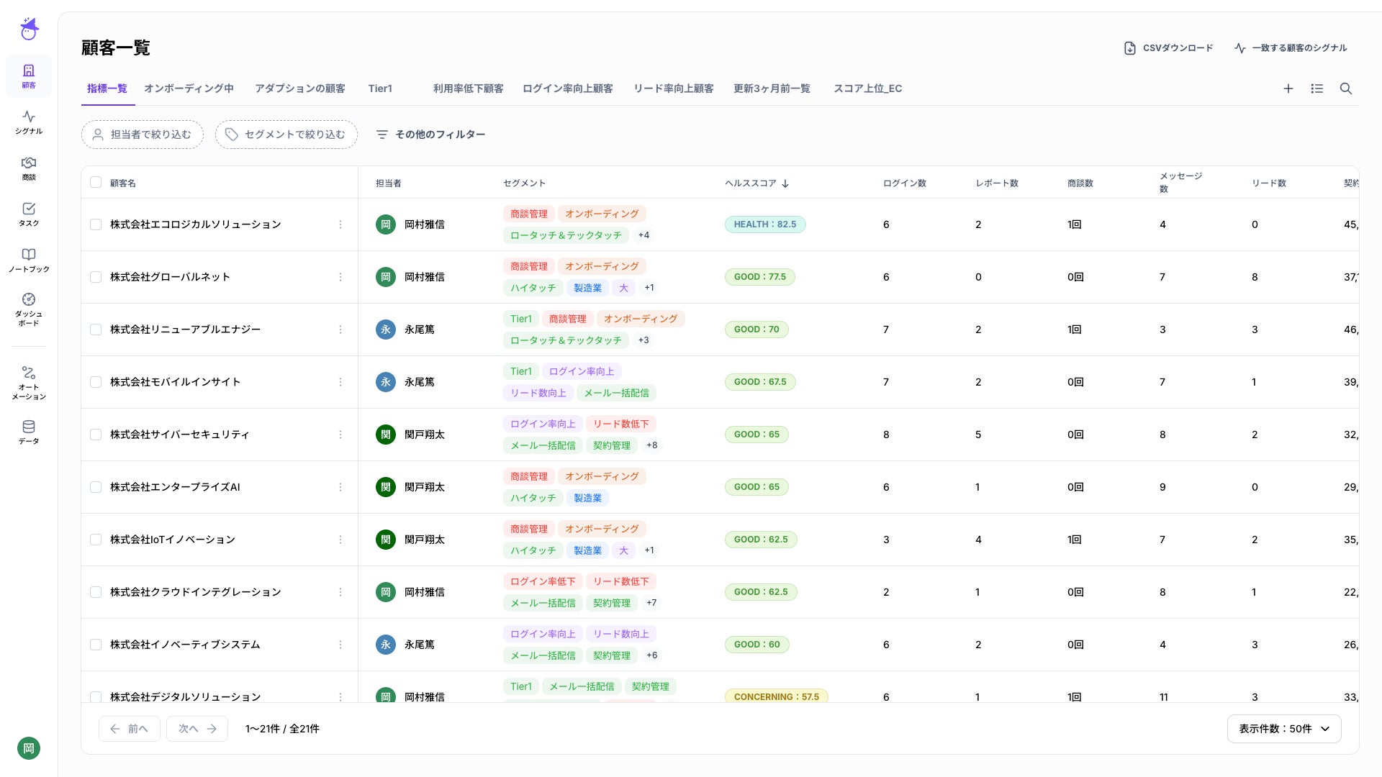The image size is (1382, 777).
Task: Open オートメーション in the sidebar
Action: (29, 382)
